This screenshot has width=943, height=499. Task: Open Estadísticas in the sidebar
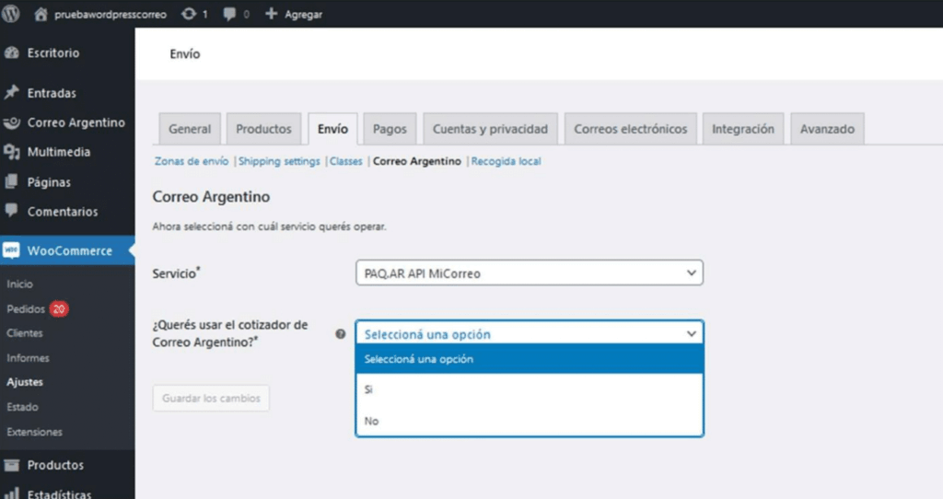click(59, 494)
